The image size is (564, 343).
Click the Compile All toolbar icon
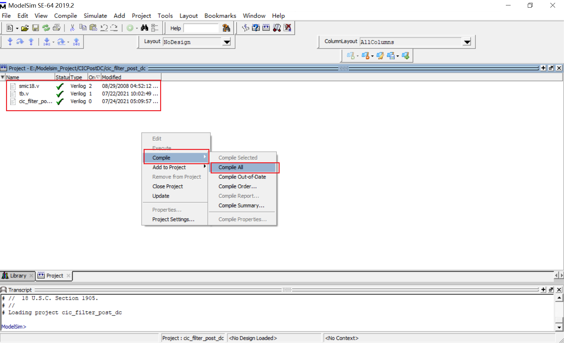[x=256, y=28]
